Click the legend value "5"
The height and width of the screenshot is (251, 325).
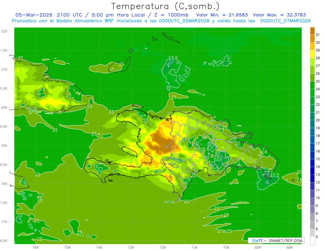tap(317, 237)
